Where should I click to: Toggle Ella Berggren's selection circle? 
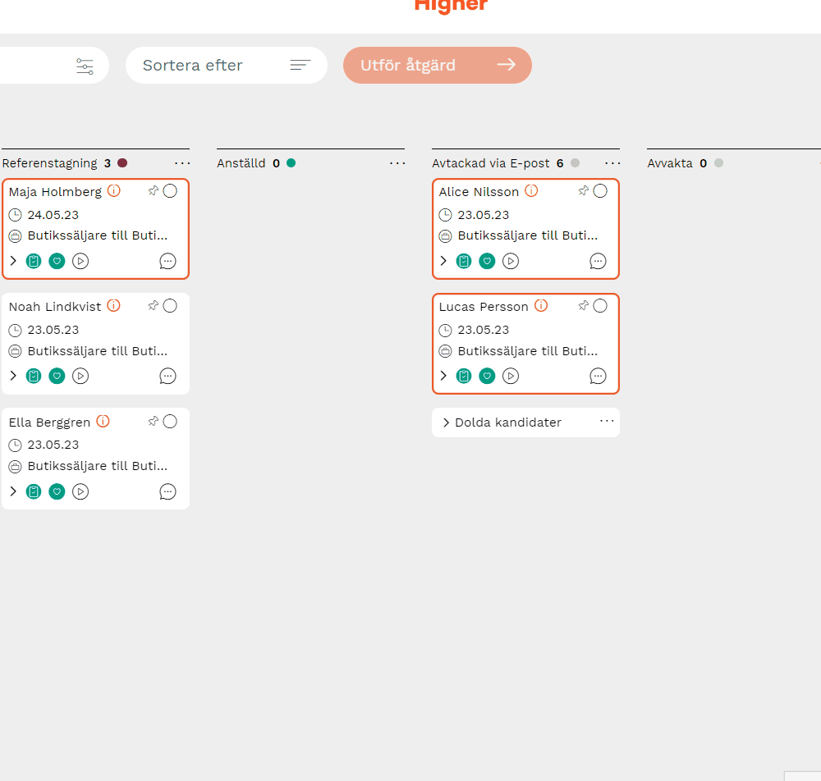(170, 422)
